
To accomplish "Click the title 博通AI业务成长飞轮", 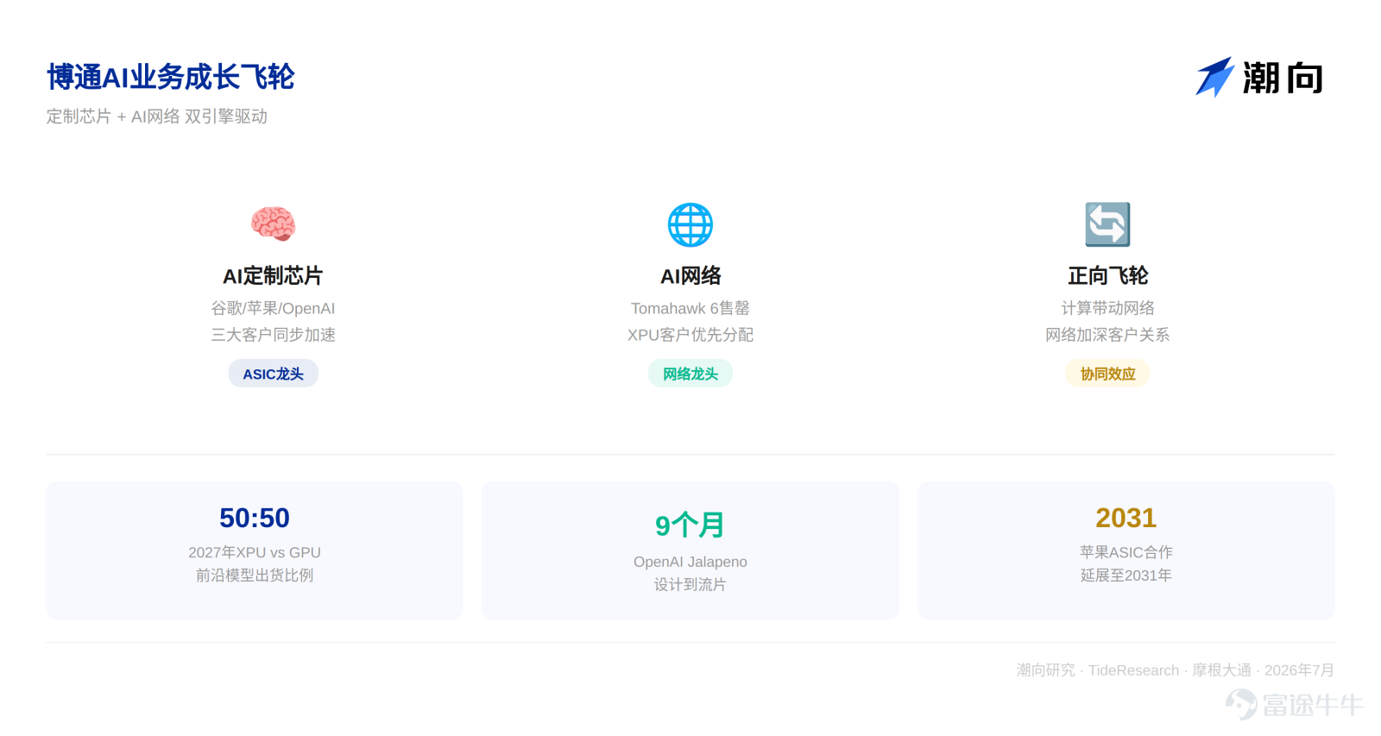I will click(x=171, y=77).
